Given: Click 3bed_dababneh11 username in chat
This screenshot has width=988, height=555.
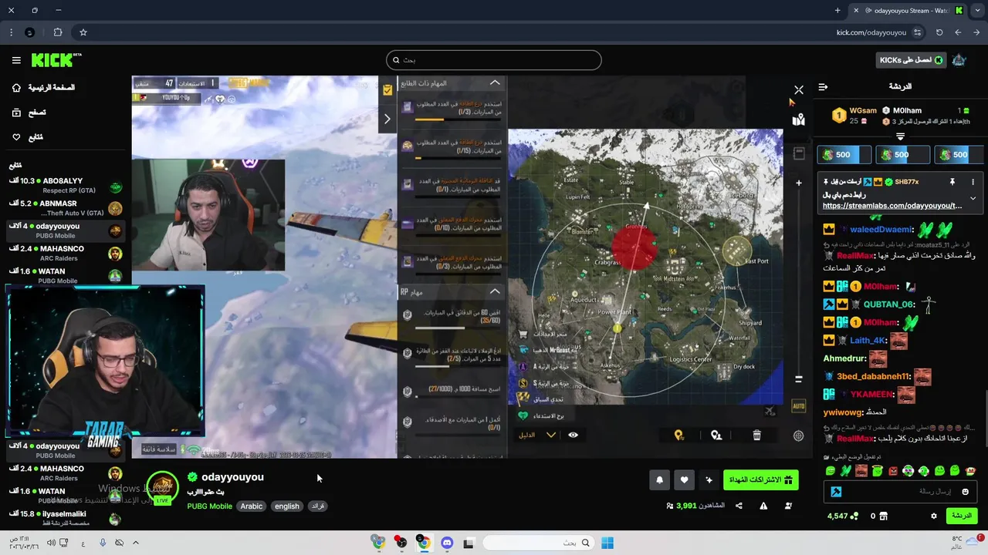Looking at the screenshot, I should pyautogui.click(x=874, y=377).
